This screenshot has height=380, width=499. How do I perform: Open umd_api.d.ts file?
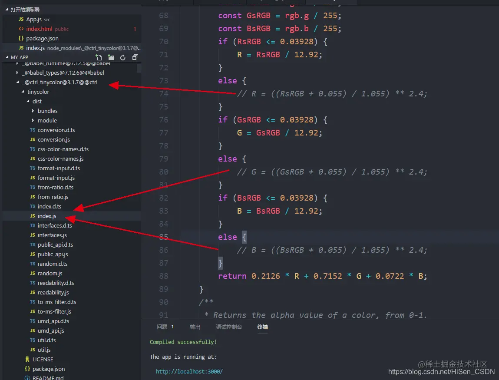point(53,321)
